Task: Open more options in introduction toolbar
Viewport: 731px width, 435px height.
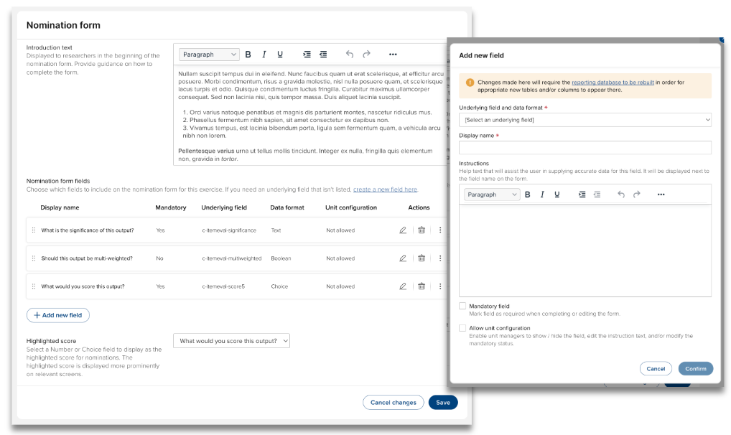Action: click(x=393, y=55)
